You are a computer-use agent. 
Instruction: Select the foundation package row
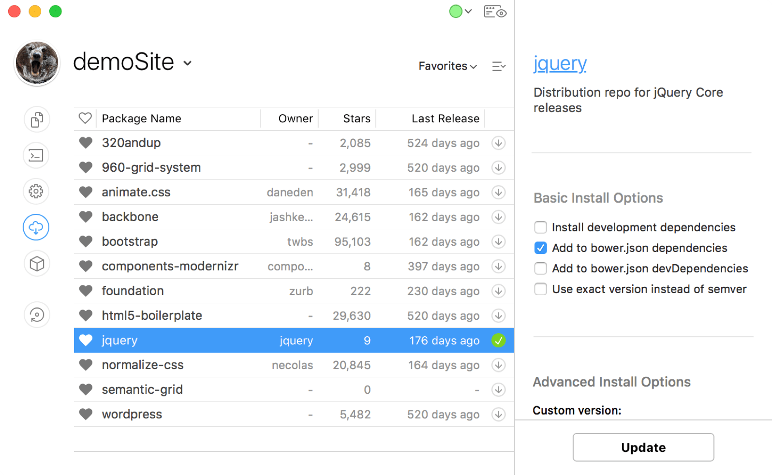(x=294, y=291)
